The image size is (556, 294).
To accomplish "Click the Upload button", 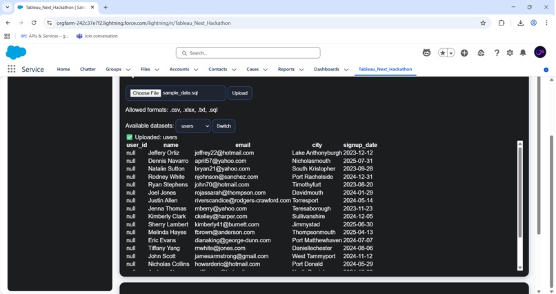I will pos(239,93).
